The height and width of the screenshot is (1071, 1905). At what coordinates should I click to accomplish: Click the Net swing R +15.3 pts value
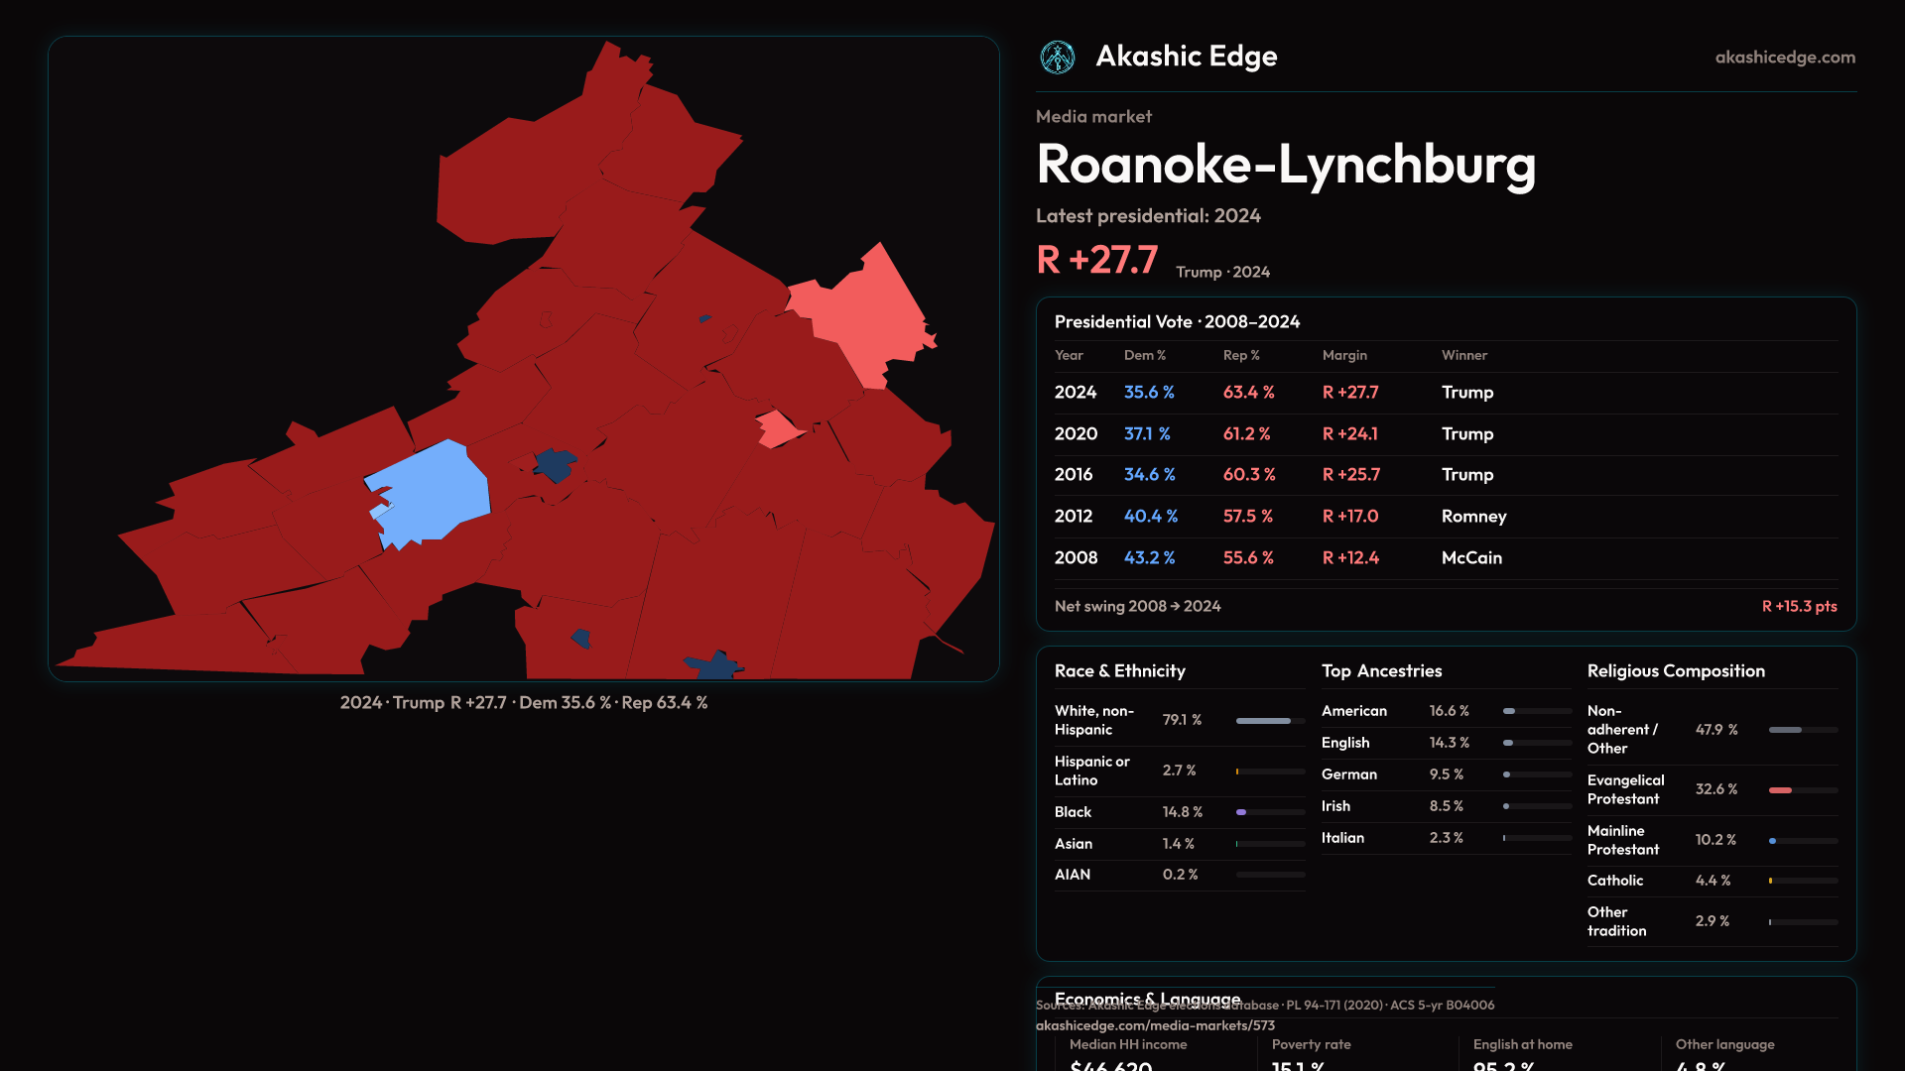1798,606
